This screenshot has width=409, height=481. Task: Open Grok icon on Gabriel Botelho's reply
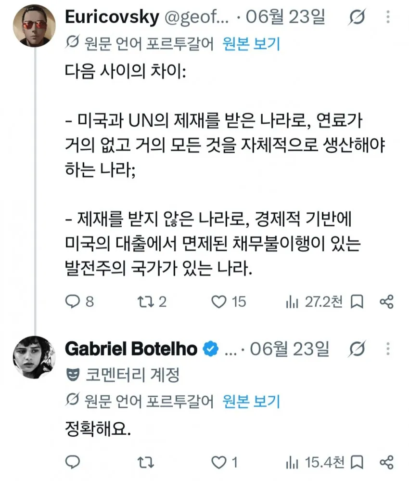(357, 349)
